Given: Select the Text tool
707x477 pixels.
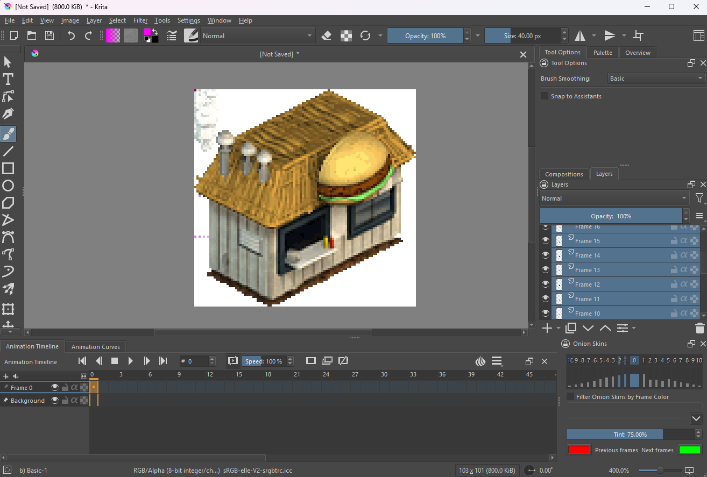Looking at the screenshot, I should click(x=8, y=80).
